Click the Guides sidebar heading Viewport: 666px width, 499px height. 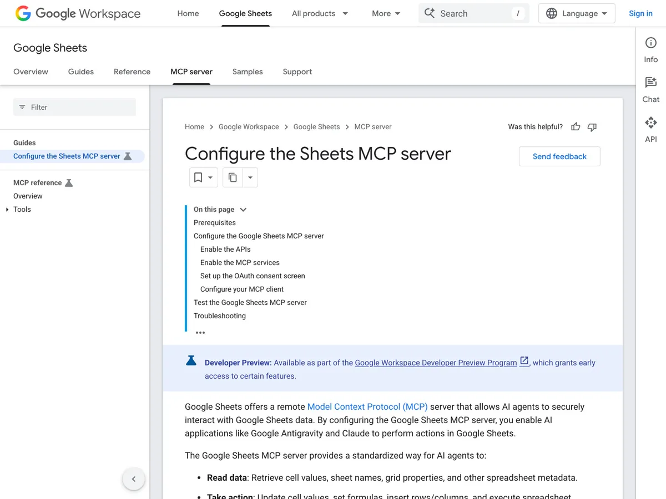point(24,143)
